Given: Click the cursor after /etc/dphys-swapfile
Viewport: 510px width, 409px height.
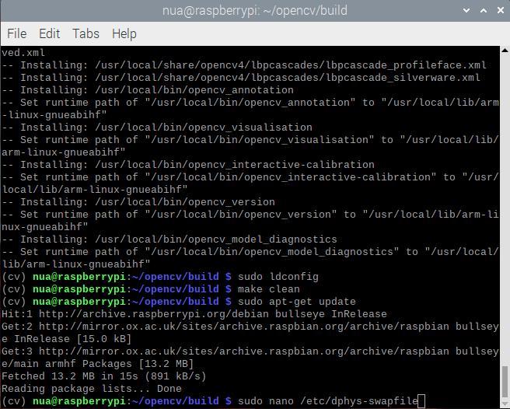Looking at the screenshot, I should 421,401.
